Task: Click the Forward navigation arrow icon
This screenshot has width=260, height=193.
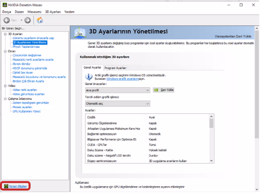Action: (27, 20)
